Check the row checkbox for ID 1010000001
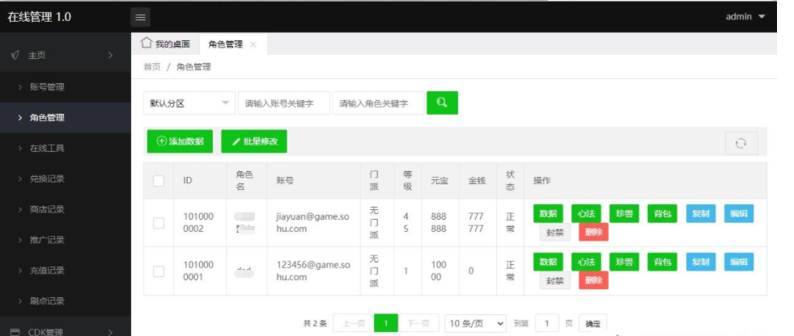794x336 pixels. coord(159,271)
